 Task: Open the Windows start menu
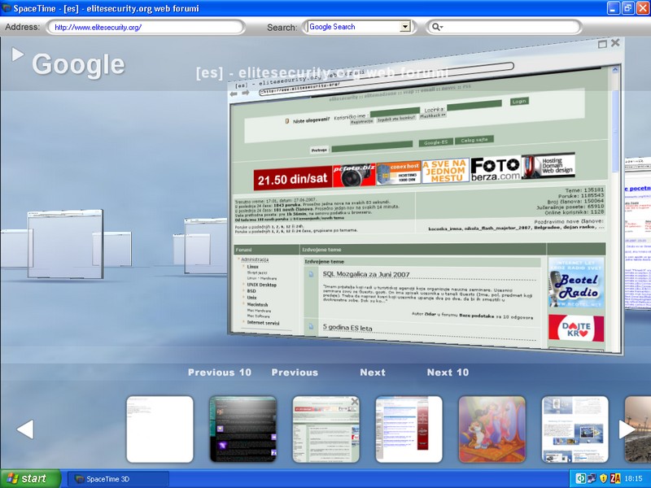pyautogui.click(x=30, y=478)
